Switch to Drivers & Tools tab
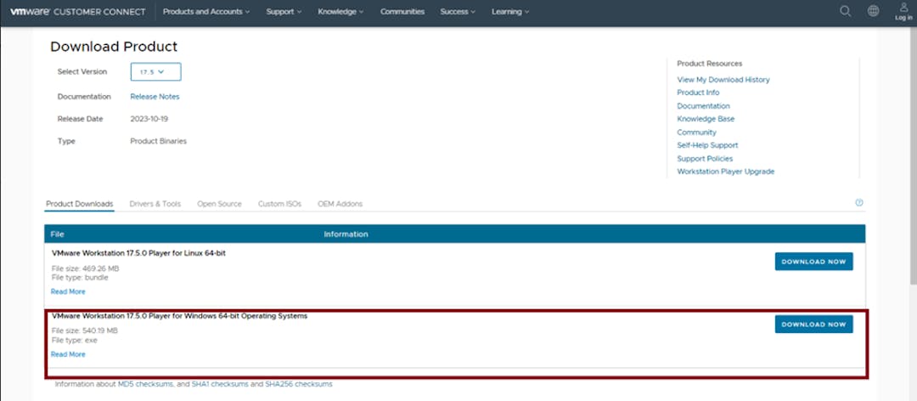This screenshot has height=401, width=917. pos(155,204)
